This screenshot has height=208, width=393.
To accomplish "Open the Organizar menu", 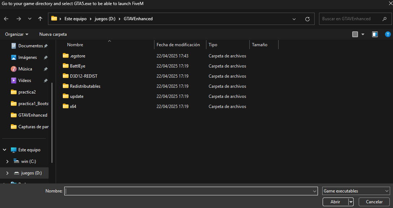I will [x=17, y=34].
